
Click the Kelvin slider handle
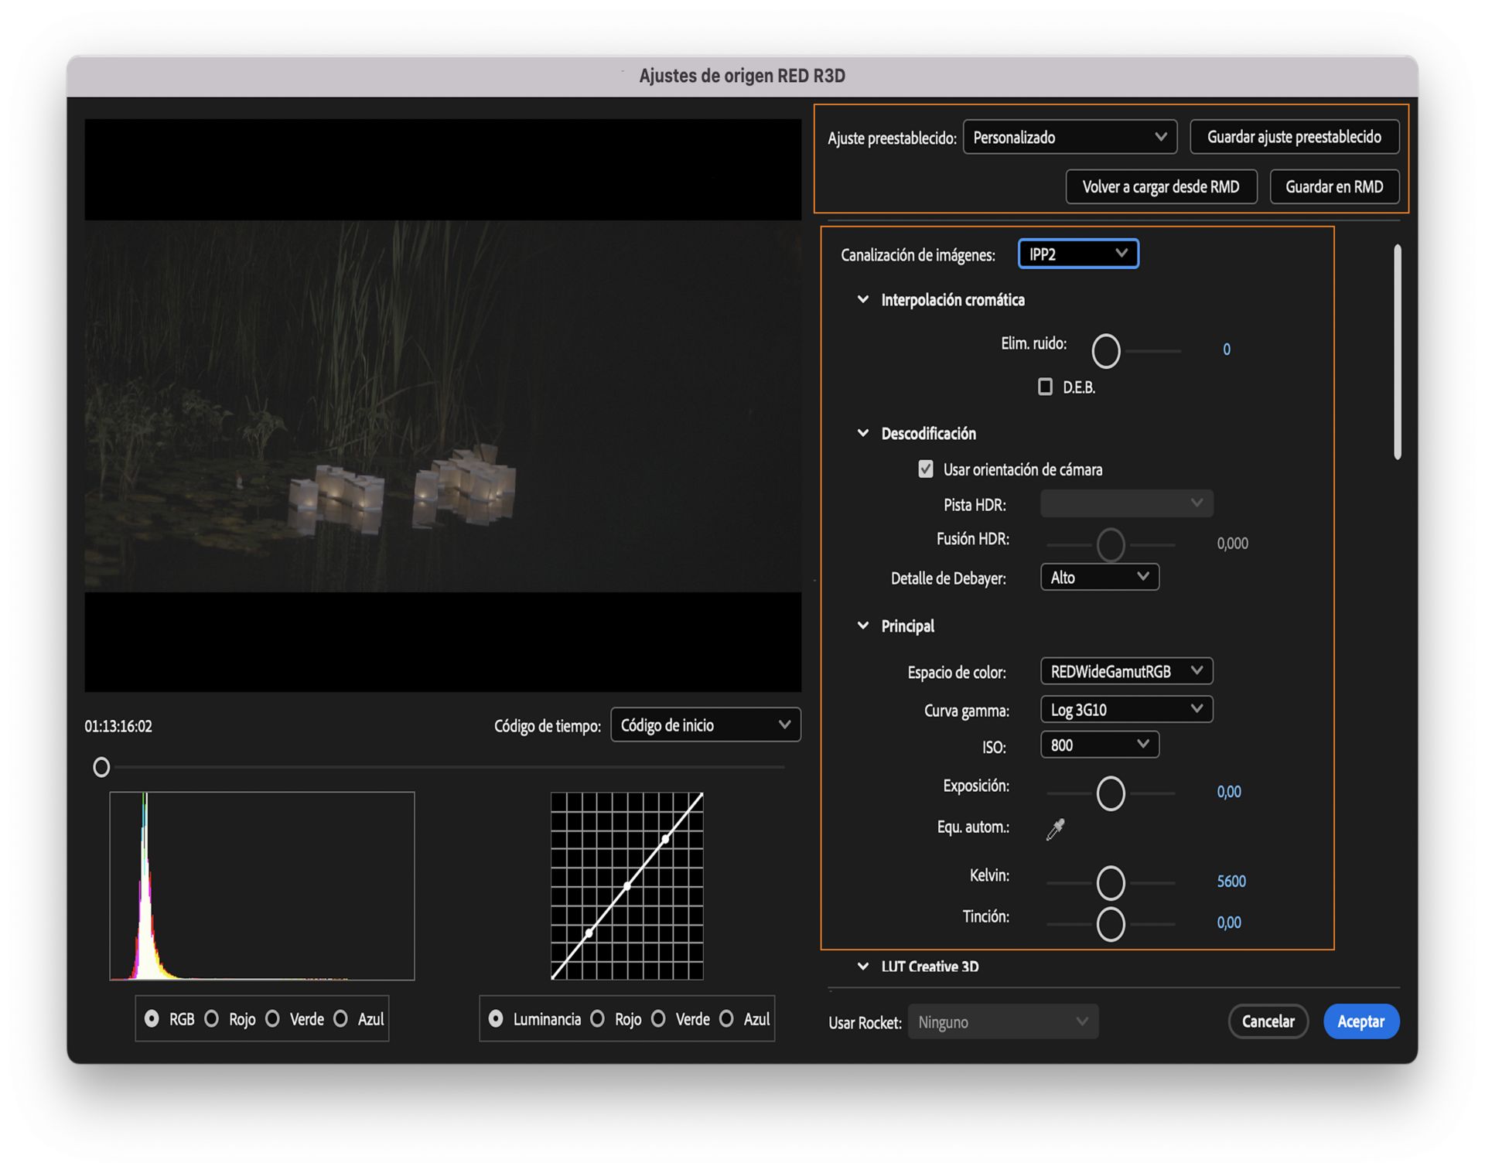[1110, 882]
